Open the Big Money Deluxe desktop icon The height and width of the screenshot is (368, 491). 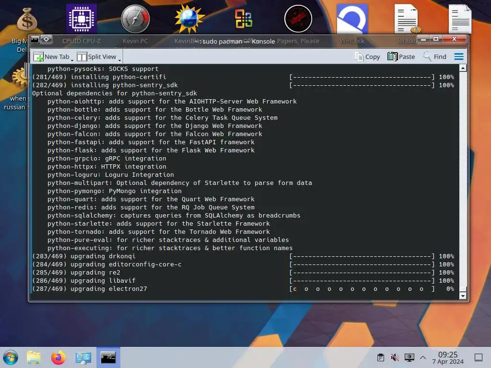(x=27, y=19)
